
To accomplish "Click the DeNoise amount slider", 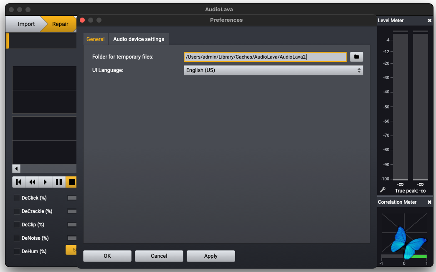I will [x=72, y=238].
